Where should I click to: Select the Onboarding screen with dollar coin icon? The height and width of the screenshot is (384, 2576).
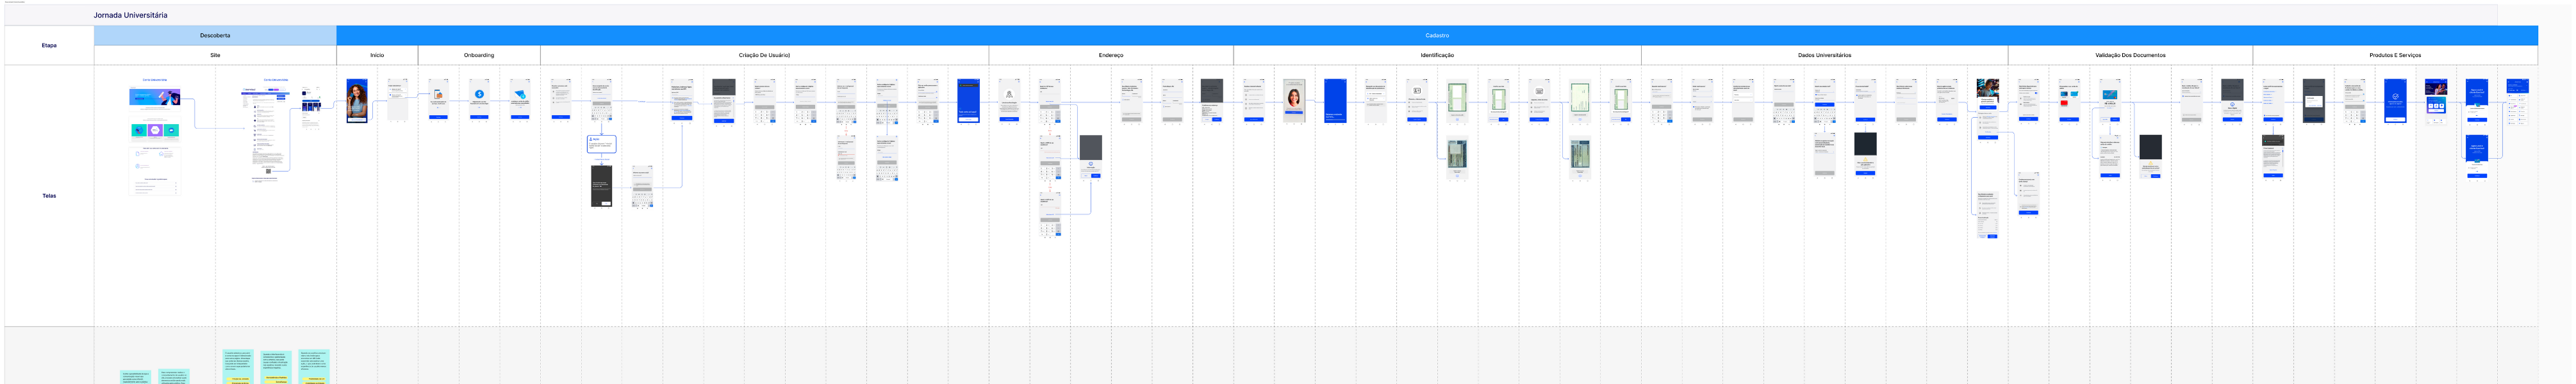click(479, 100)
